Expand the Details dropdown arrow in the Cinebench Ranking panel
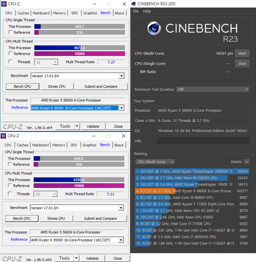The width and height of the screenshot is (256, 262). point(247,162)
